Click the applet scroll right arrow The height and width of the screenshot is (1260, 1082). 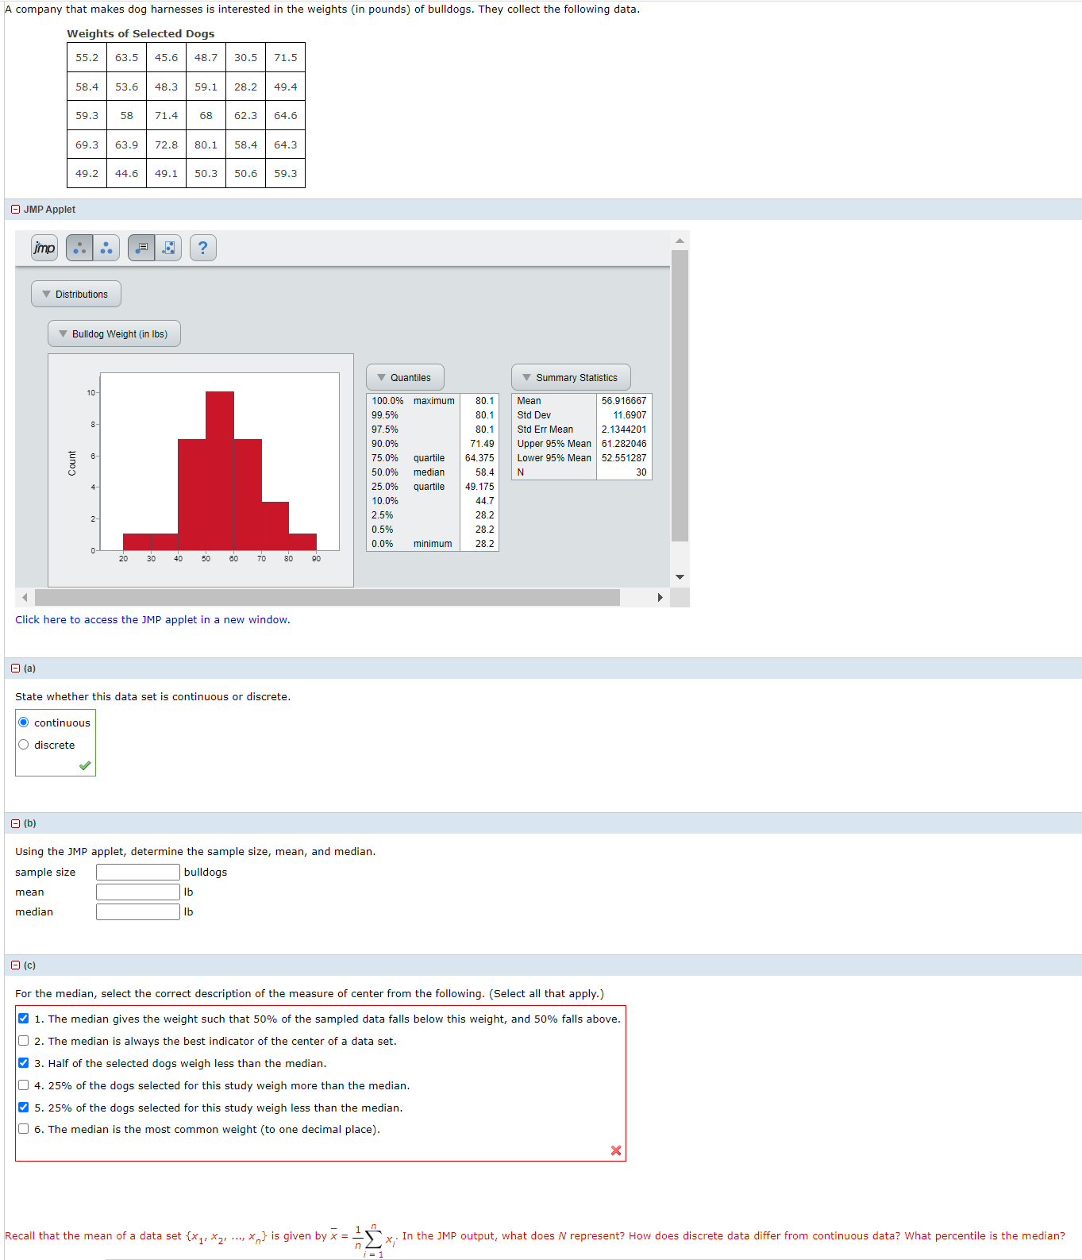660,597
